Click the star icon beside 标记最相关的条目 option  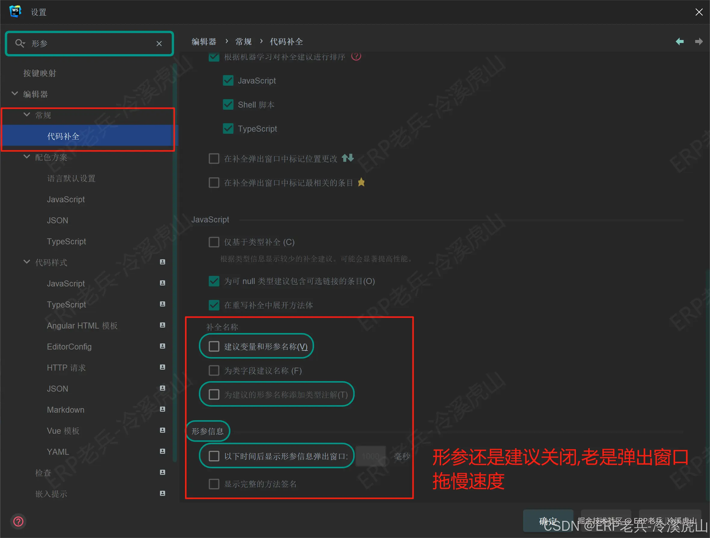click(361, 182)
